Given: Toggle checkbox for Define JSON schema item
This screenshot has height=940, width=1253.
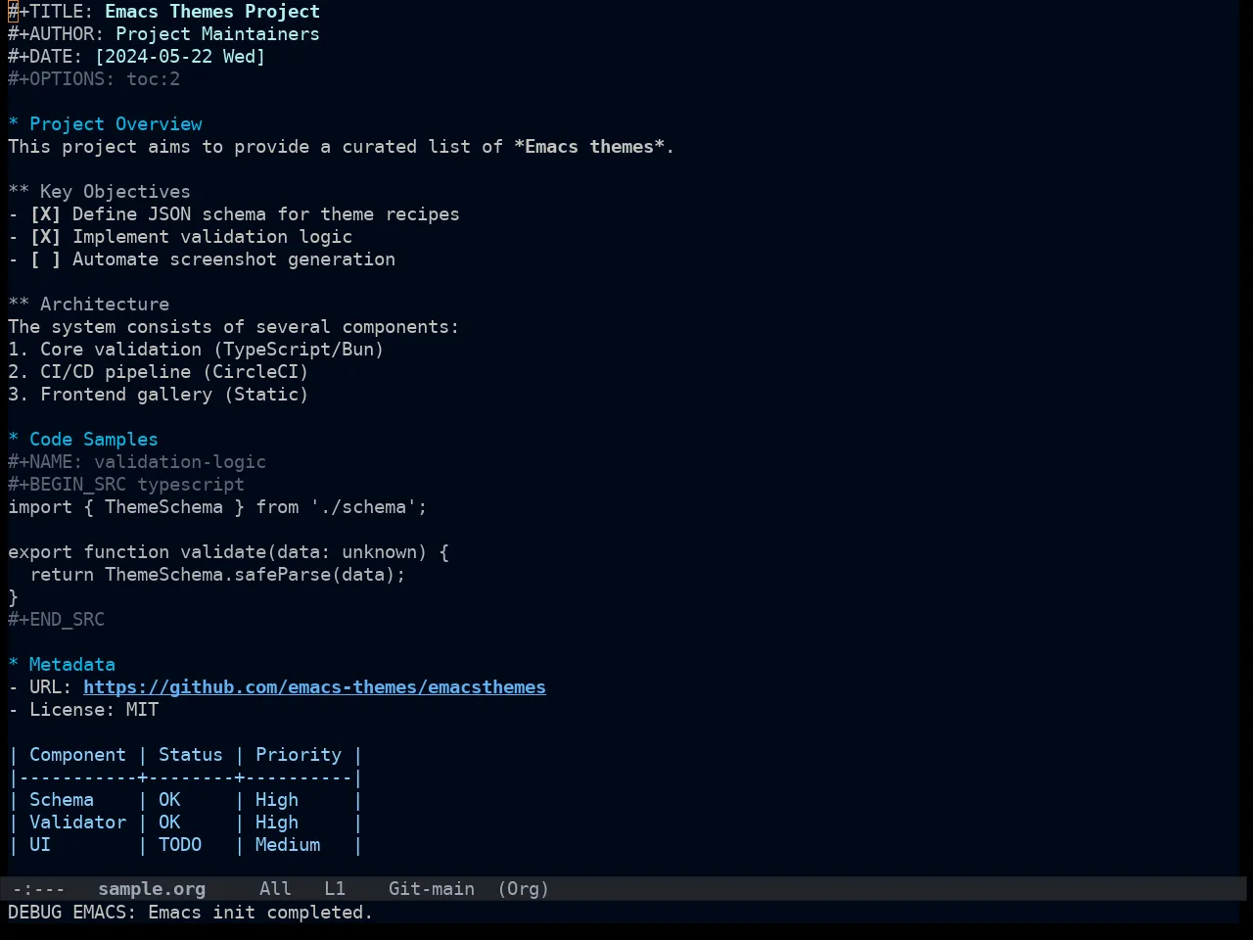Looking at the screenshot, I should point(45,214).
